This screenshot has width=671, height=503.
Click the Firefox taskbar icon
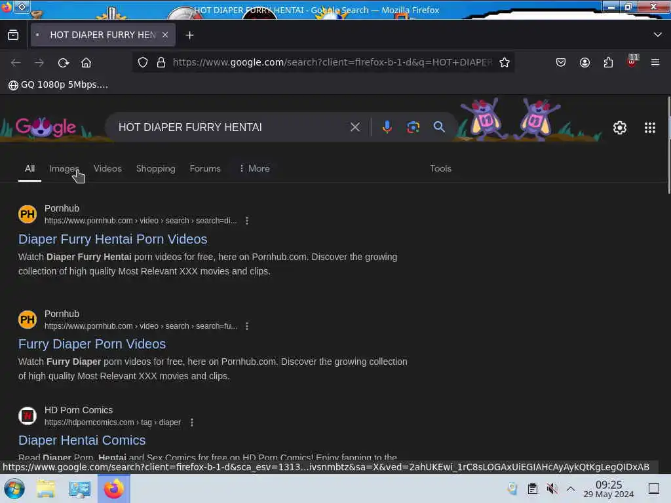click(114, 489)
